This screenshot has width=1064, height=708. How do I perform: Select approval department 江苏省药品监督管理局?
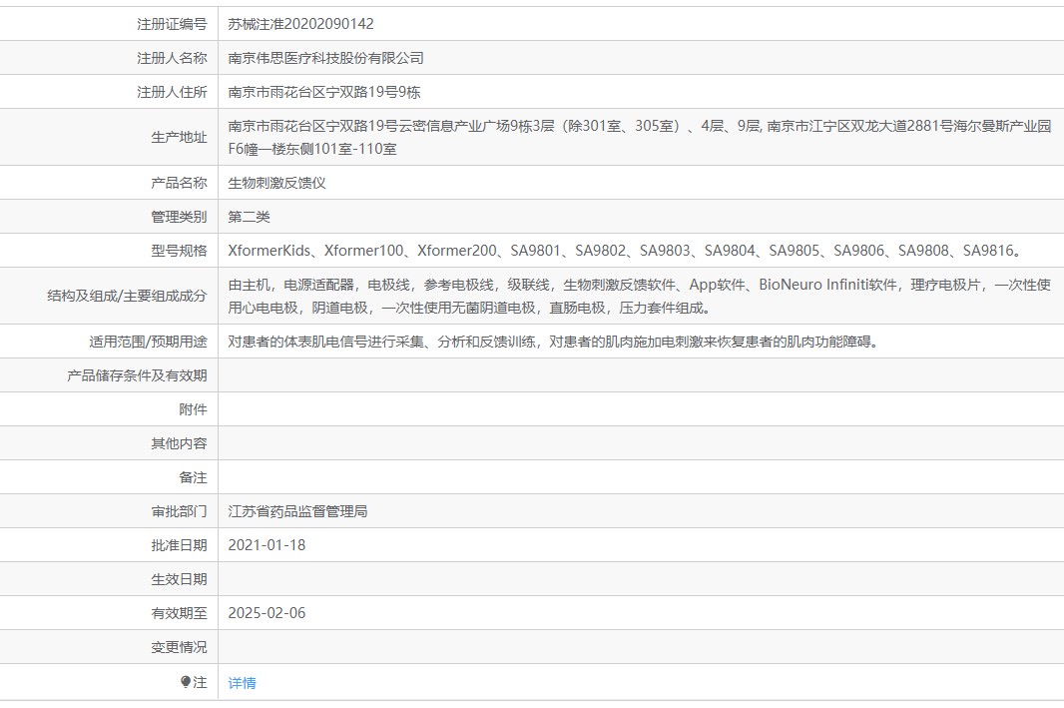tap(297, 511)
